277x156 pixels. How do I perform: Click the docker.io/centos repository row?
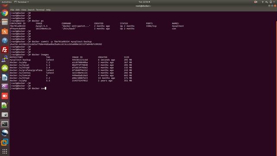(x=20, y=73)
